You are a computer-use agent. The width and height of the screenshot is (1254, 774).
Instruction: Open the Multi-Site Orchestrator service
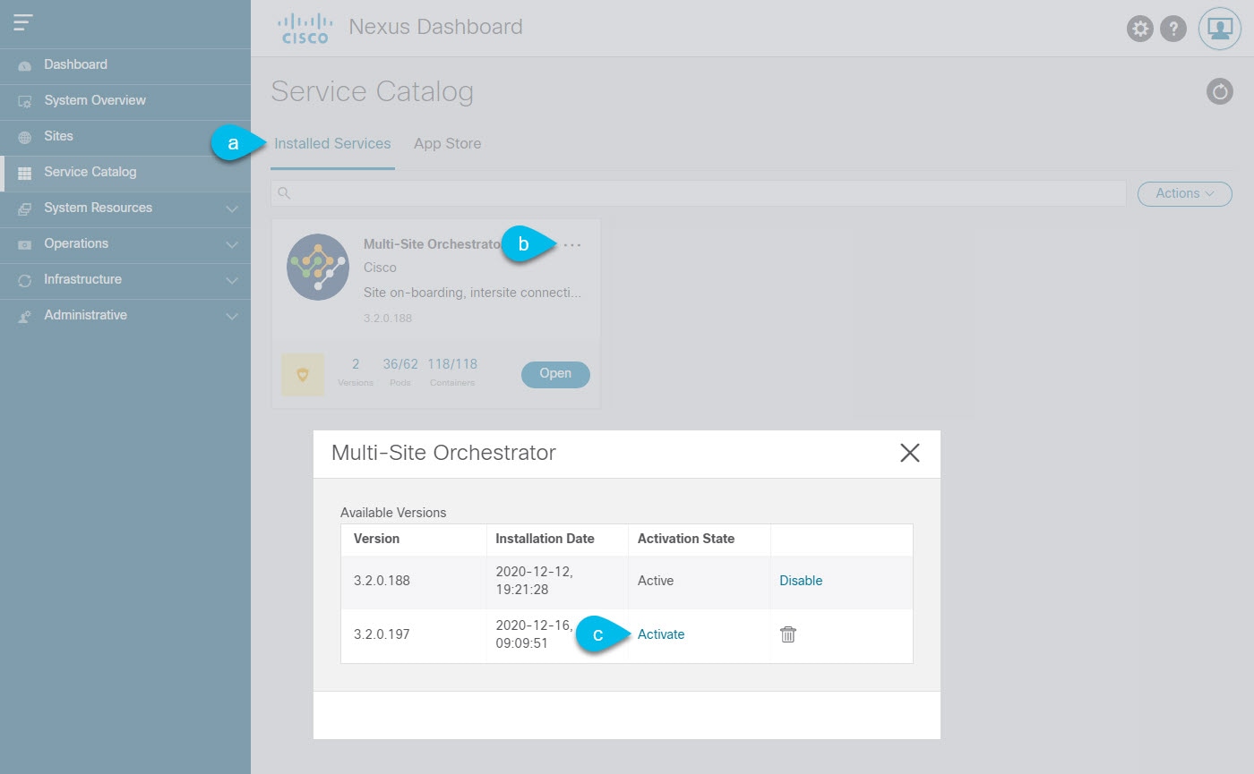[x=555, y=374]
